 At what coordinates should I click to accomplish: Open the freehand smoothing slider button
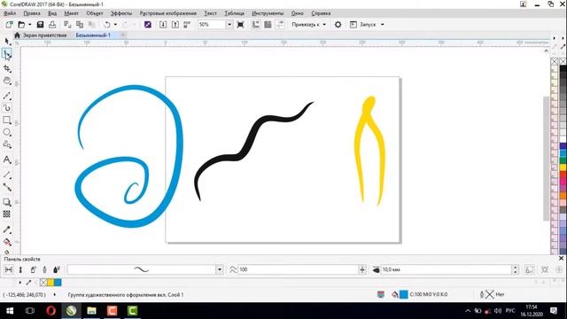362,269
